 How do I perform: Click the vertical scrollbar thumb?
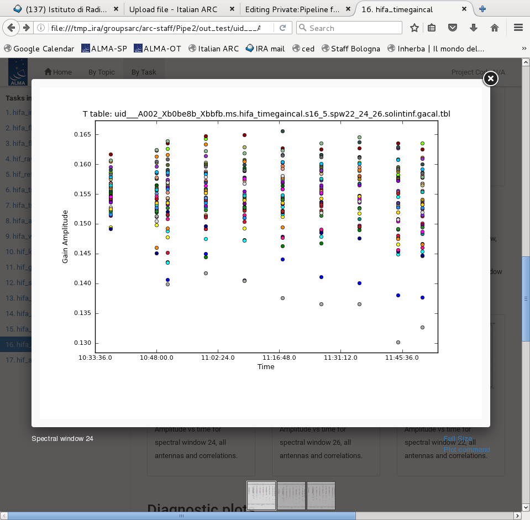pyautogui.click(x=526, y=299)
